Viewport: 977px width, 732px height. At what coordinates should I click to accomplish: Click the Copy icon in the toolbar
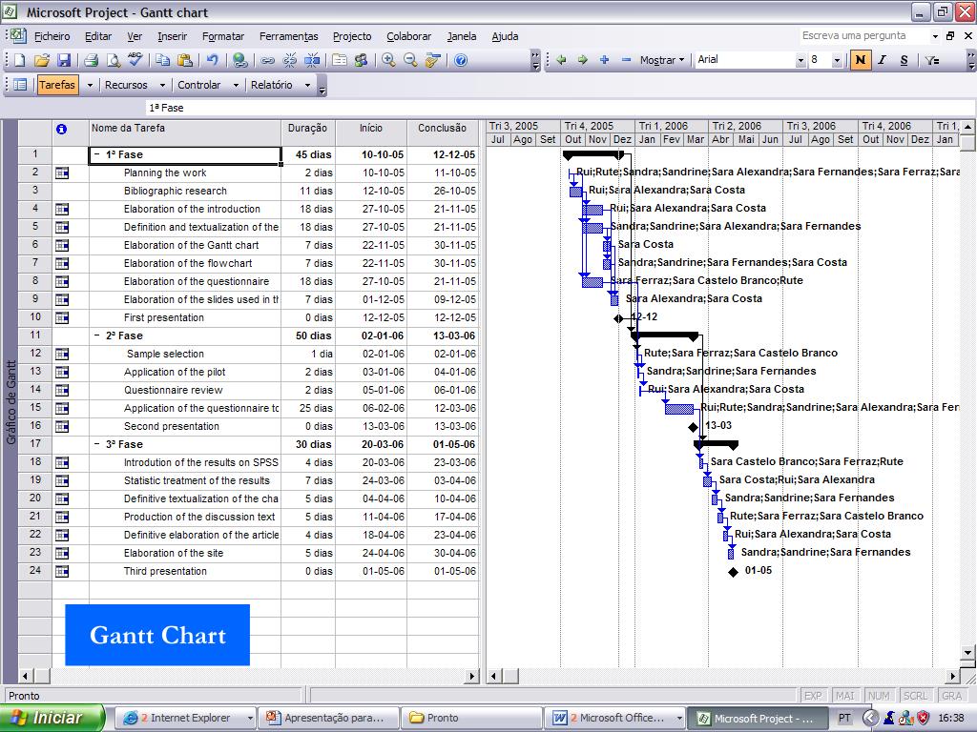click(162, 60)
